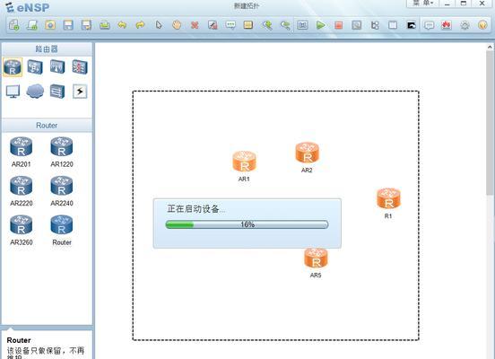Viewport: 495px width, 359px height.
Task: Click the Router description title text
Action: coord(19,340)
